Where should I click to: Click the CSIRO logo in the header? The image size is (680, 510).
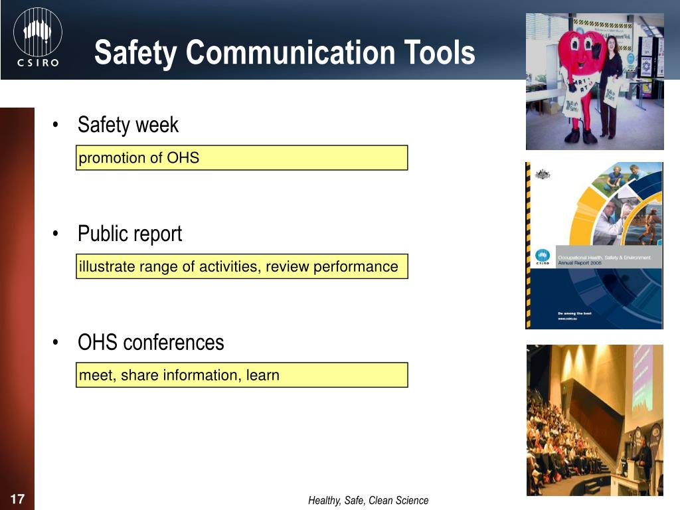point(38,38)
